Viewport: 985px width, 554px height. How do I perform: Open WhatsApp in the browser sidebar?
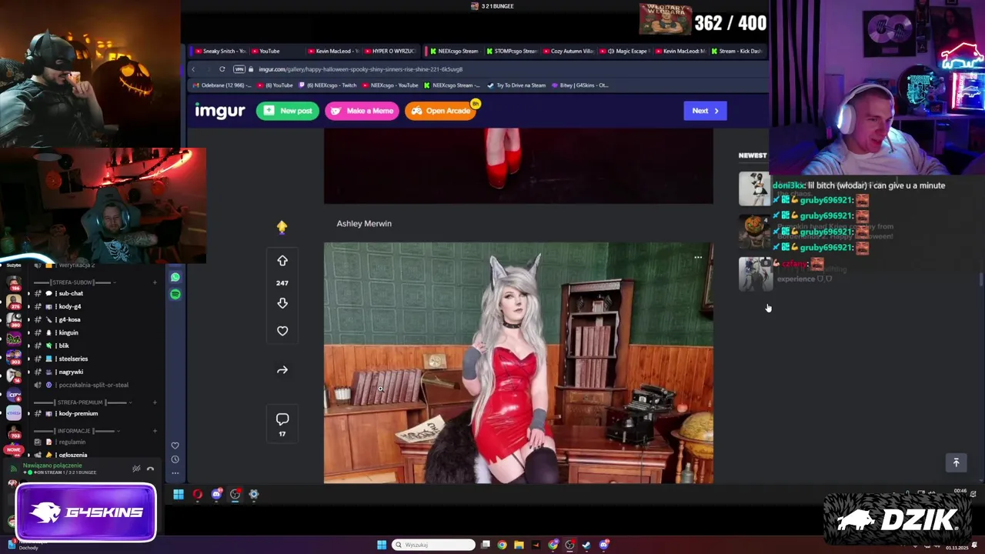click(175, 277)
